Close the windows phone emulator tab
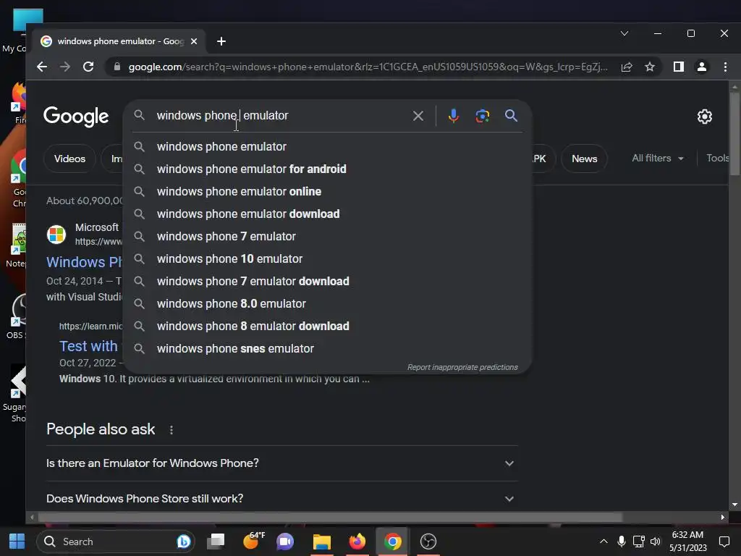 (194, 41)
